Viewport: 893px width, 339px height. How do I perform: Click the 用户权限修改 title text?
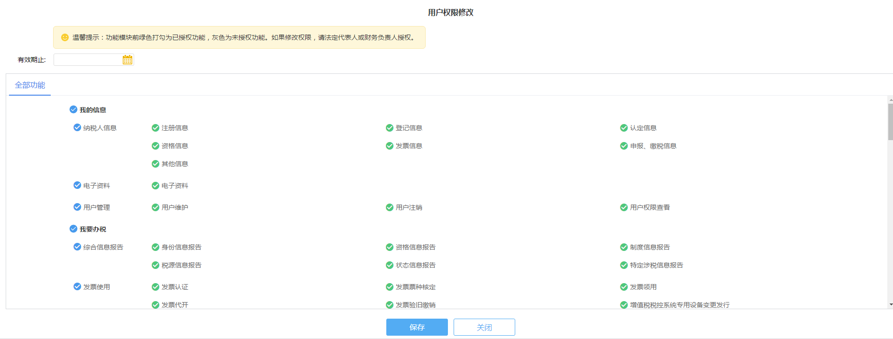coord(451,13)
